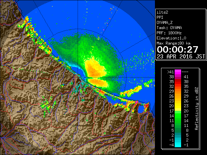Pick the orange 29–32 dBZ legend swatch
This screenshot has width=207, height=155.
coord(178,91)
